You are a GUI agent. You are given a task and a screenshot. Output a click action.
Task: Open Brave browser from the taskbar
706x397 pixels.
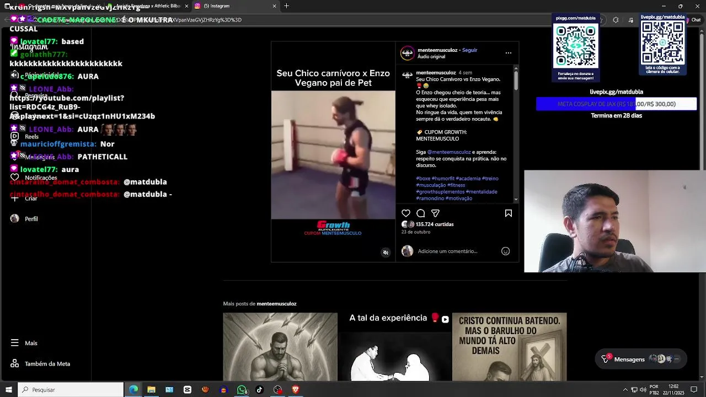pos(296,390)
